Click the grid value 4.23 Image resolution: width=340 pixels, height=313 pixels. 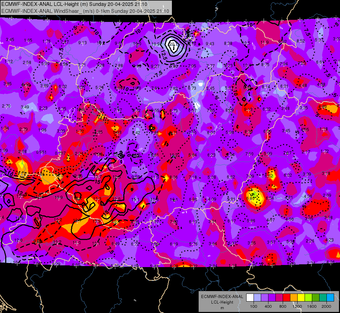point(330,240)
